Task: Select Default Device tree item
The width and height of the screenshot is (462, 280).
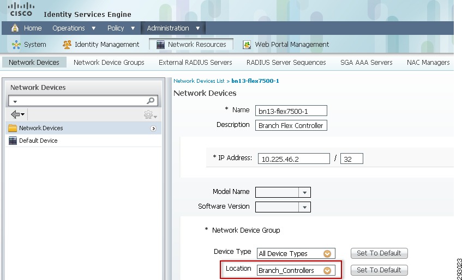Action: (83, 141)
